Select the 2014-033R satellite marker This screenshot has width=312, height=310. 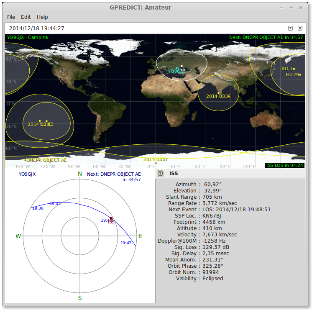coord(218,93)
